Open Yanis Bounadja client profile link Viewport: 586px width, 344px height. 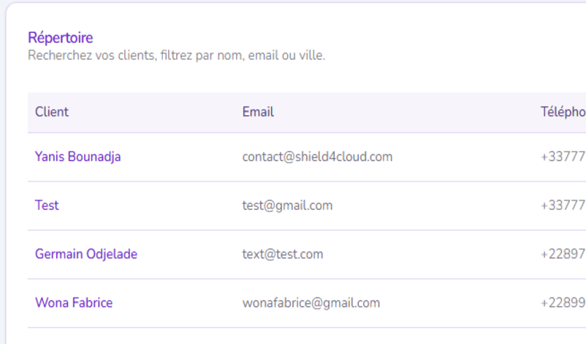click(77, 157)
